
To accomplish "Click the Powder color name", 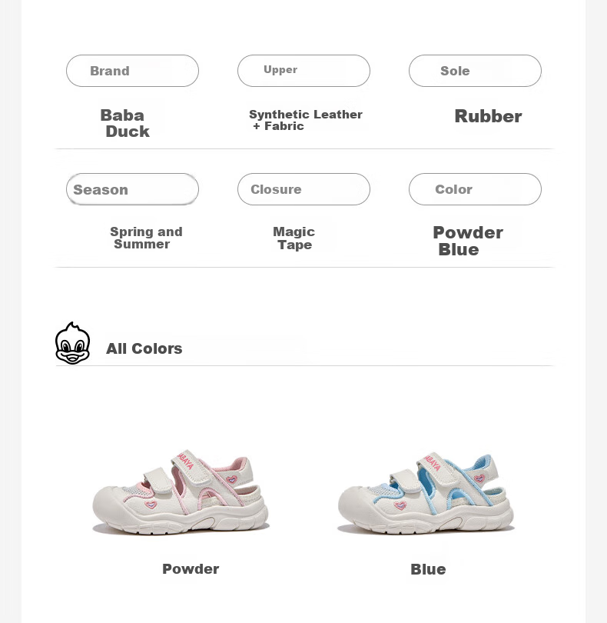I will (x=191, y=568).
